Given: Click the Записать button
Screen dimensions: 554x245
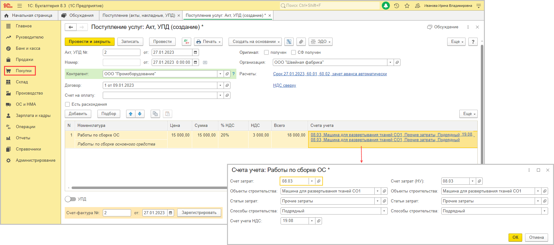Looking at the screenshot, I should tap(130, 42).
